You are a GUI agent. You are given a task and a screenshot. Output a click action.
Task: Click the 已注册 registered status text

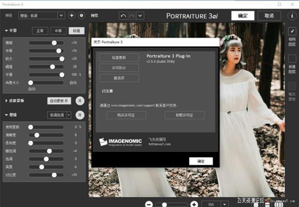click(x=107, y=91)
